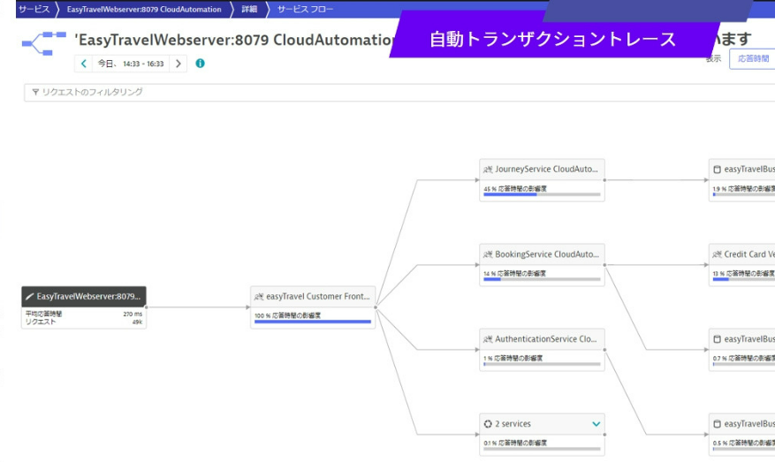Select the easyTravel Customer Front... node
The height and width of the screenshot is (462, 775).
(312, 307)
